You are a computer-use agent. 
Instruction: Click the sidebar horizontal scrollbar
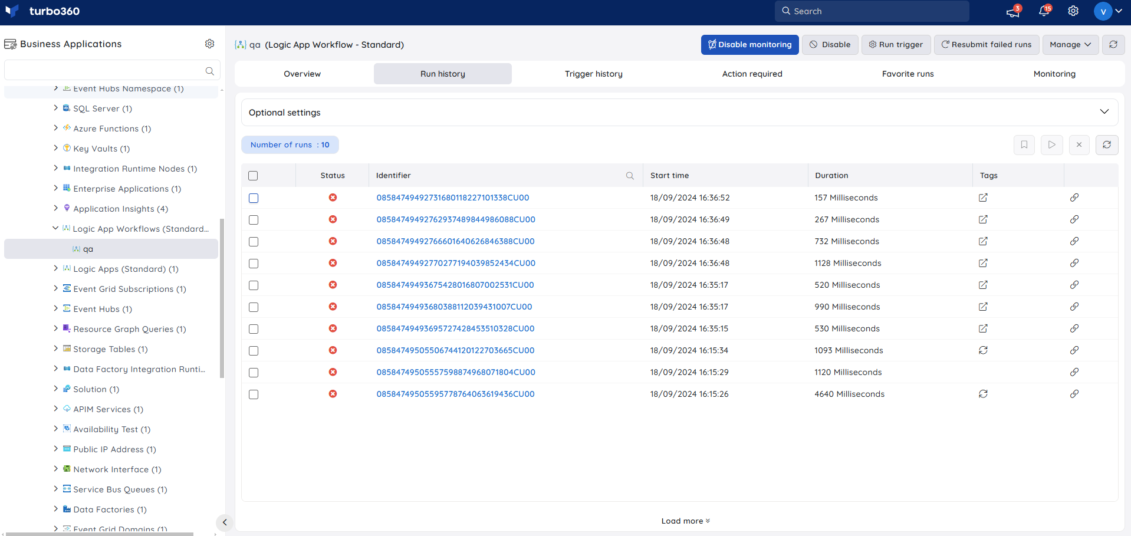pos(99,534)
